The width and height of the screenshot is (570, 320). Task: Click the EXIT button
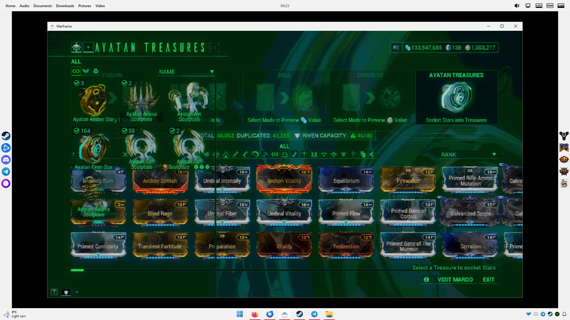coord(488,279)
